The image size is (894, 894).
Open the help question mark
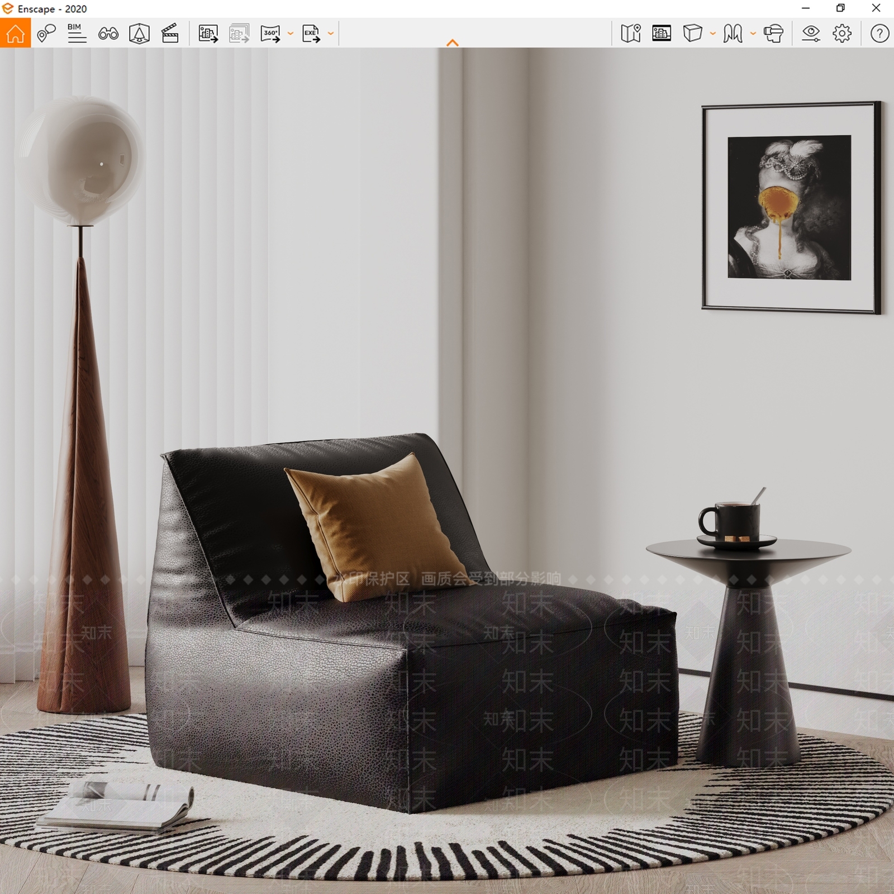879,34
